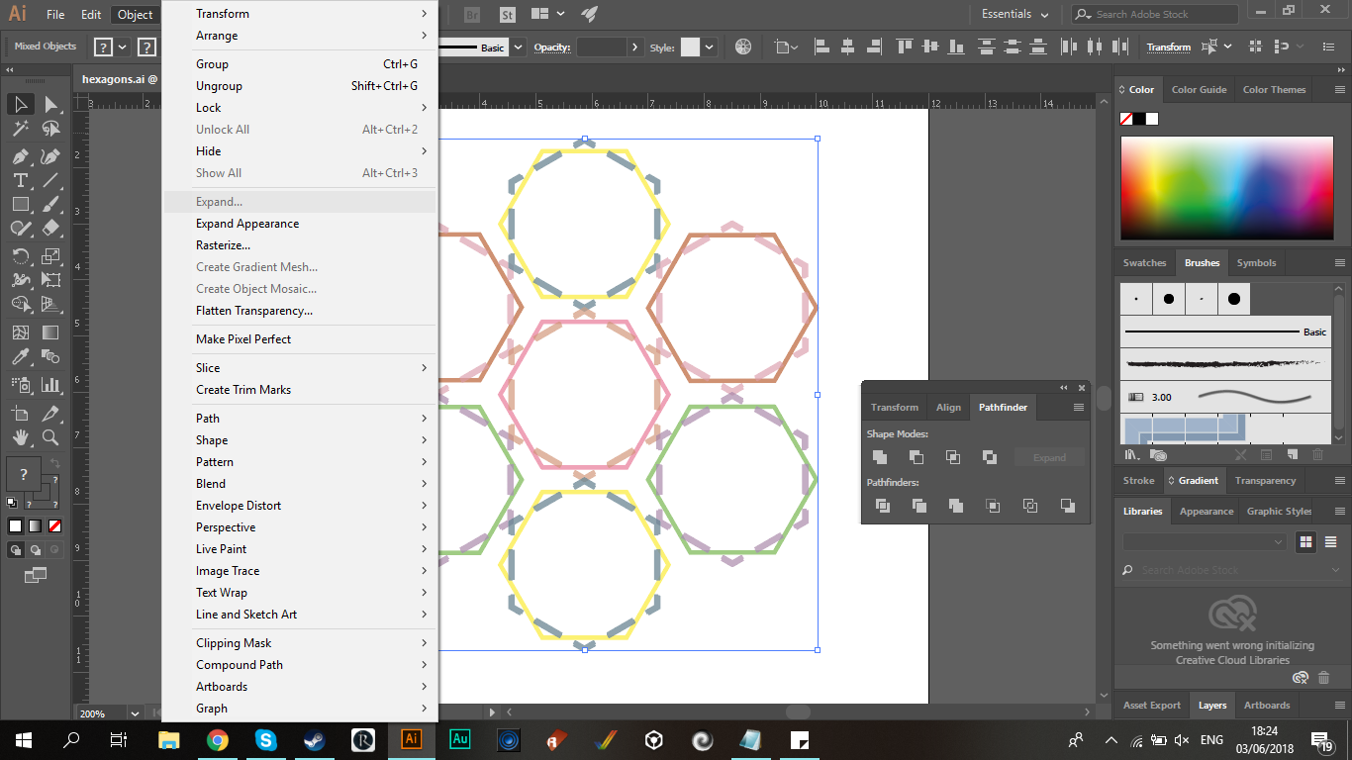Expand the brush definition Basic dropdown
The width and height of the screenshot is (1352, 760).
click(x=519, y=47)
